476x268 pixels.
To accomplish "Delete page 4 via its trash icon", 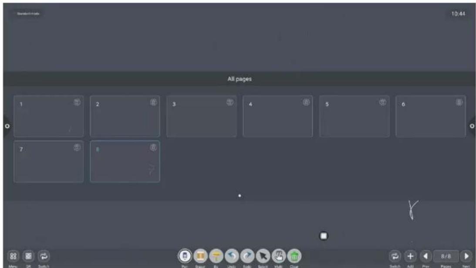I will 306,102.
